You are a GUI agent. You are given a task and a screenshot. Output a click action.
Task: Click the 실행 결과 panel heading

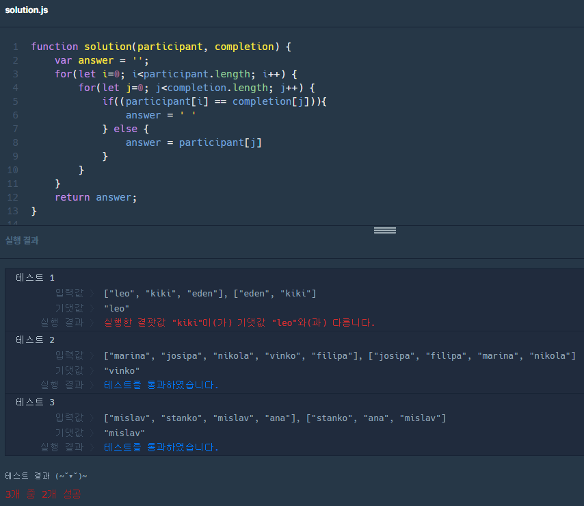tap(22, 240)
